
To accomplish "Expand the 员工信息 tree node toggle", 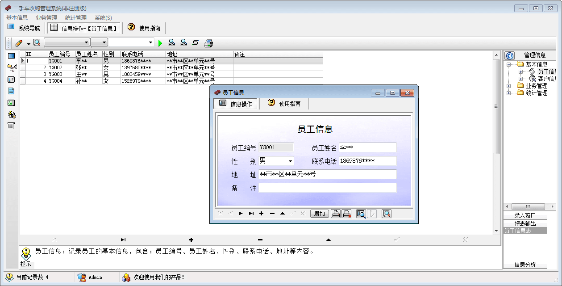I will click(521, 71).
